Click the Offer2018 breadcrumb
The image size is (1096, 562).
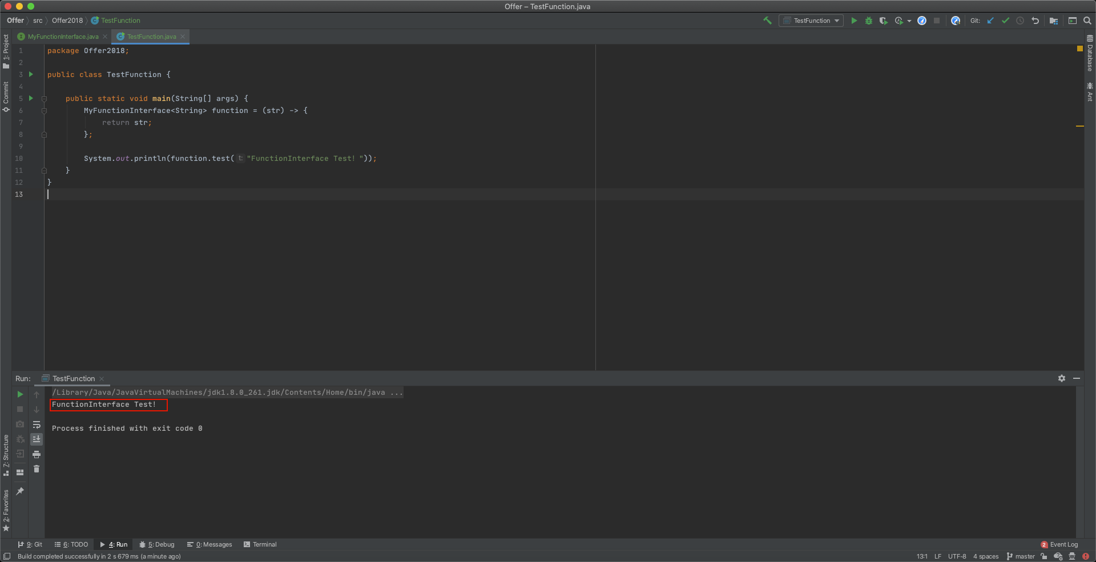pyautogui.click(x=67, y=21)
